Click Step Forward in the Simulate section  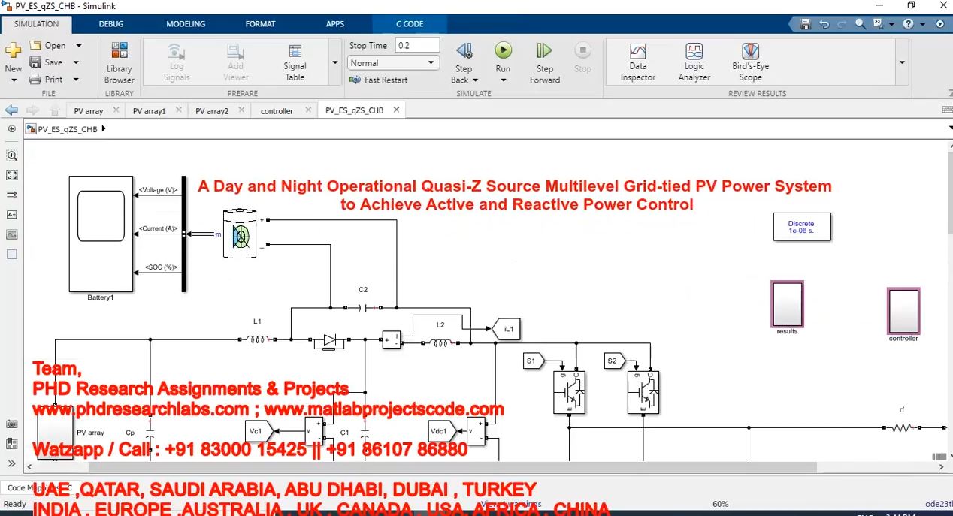[x=544, y=62]
